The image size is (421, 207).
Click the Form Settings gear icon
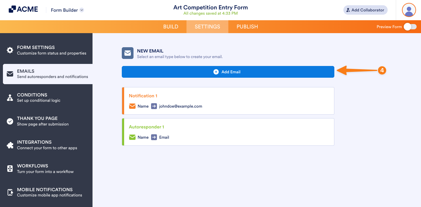point(10,50)
